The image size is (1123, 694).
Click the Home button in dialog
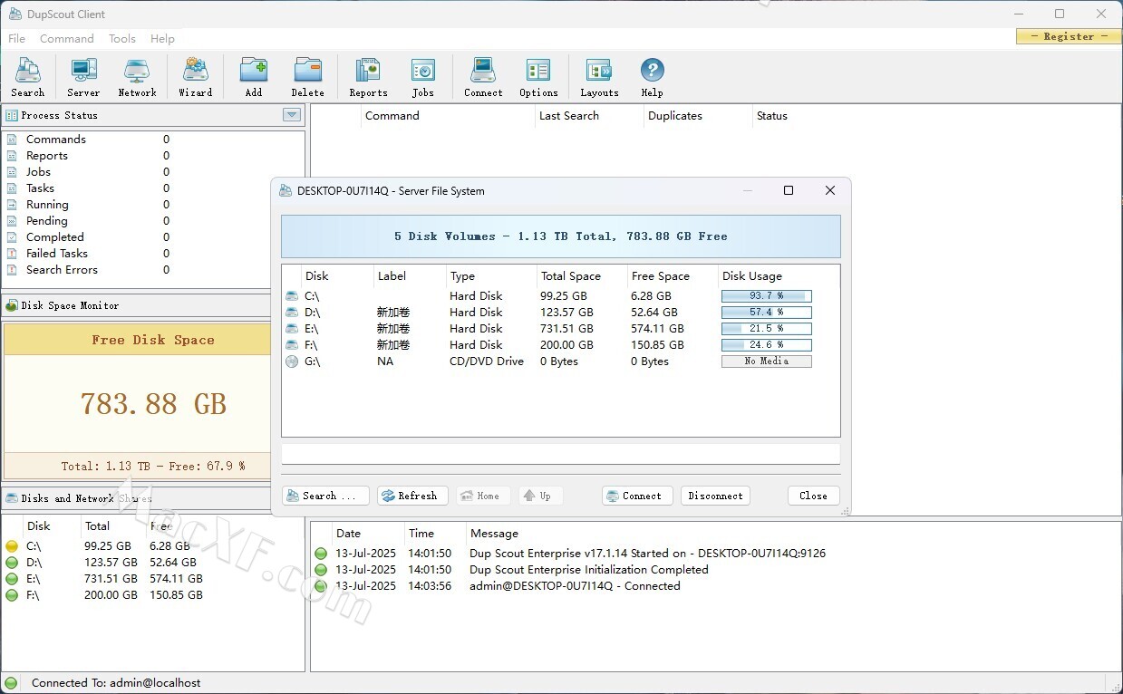[x=482, y=496]
